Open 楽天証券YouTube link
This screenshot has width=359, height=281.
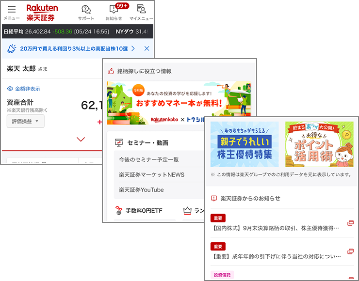pyautogui.click(x=141, y=190)
